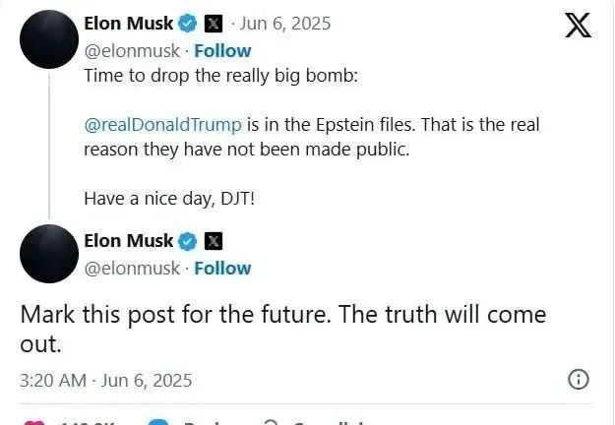This screenshot has height=425, width=615.
Task: Click the X affiliate badge beside Jun 6 date
Action: [214, 24]
